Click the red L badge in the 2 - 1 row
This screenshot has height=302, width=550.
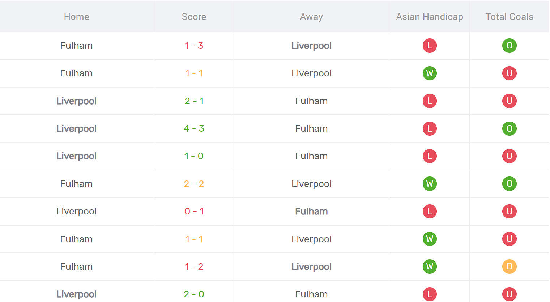point(430,101)
